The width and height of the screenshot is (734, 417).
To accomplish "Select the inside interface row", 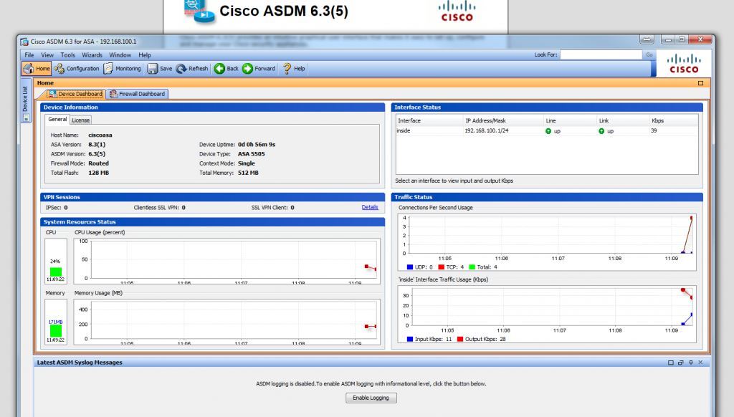I will (547, 130).
